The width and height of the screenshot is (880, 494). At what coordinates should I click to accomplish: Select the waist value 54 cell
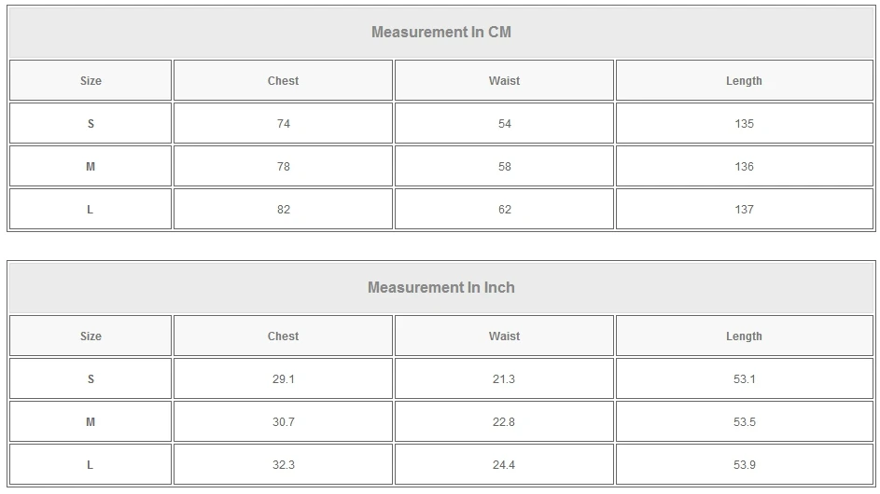pos(504,124)
